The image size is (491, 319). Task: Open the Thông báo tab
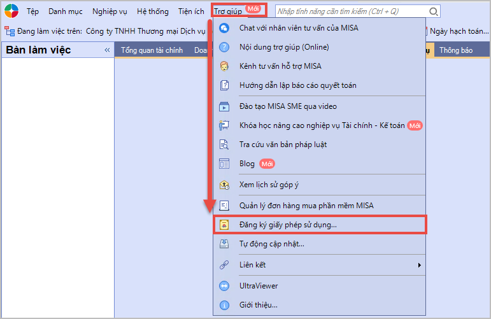[455, 50]
